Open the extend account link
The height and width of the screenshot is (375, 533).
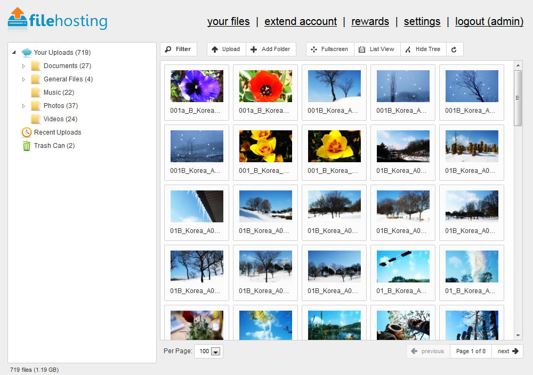(301, 21)
